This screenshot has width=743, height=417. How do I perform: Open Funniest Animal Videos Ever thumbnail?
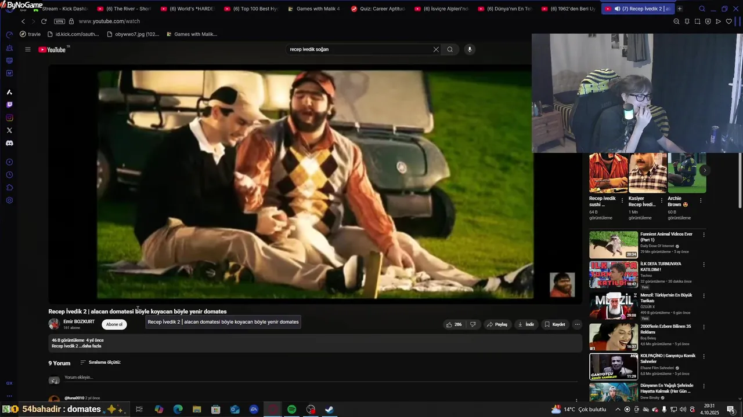tap(614, 244)
